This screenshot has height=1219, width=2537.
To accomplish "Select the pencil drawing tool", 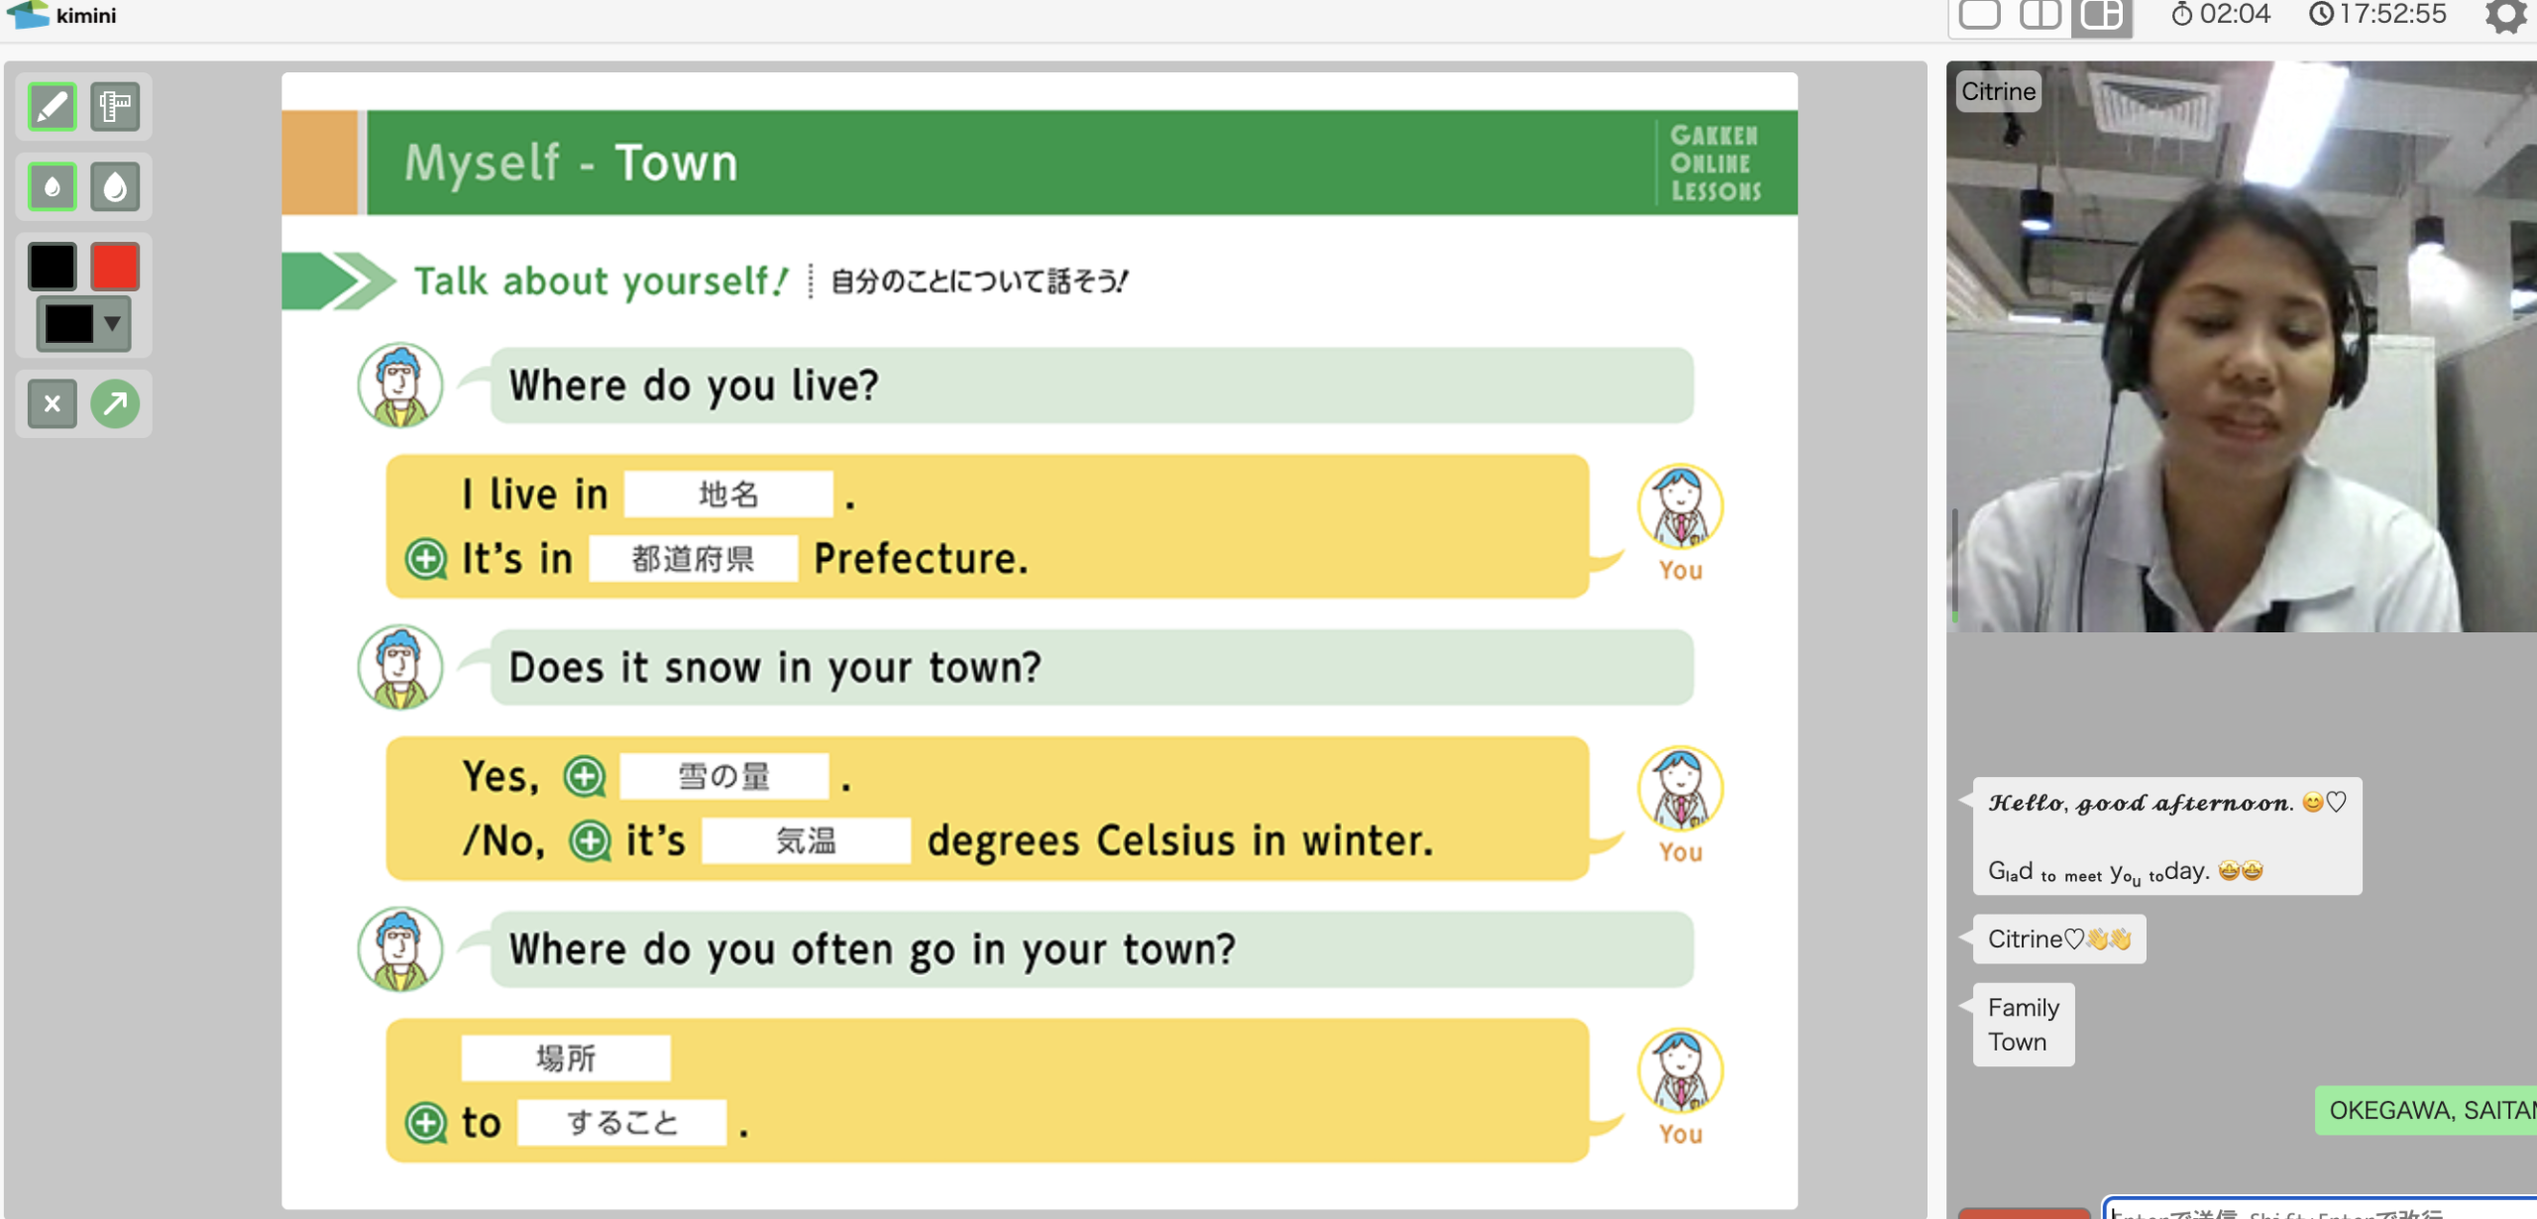I will pyautogui.click(x=52, y=106).
